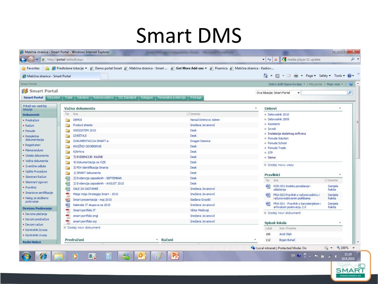Open Outlook from the taskbar
Image resolution: width=378 pixels, height=284 pixels.
(142, 256)
